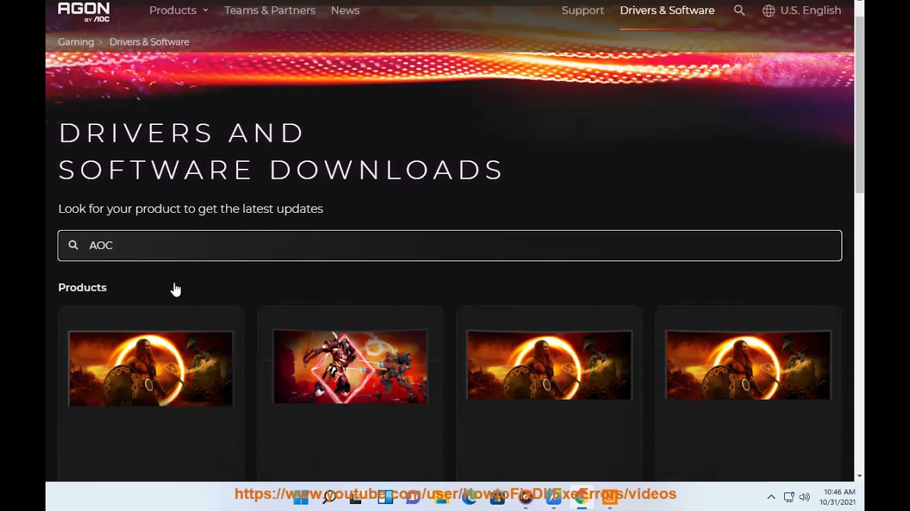This screenshot has width=910, height=511.
Task: Open the fourth product card thumbnail
Action: click(748, 365)
